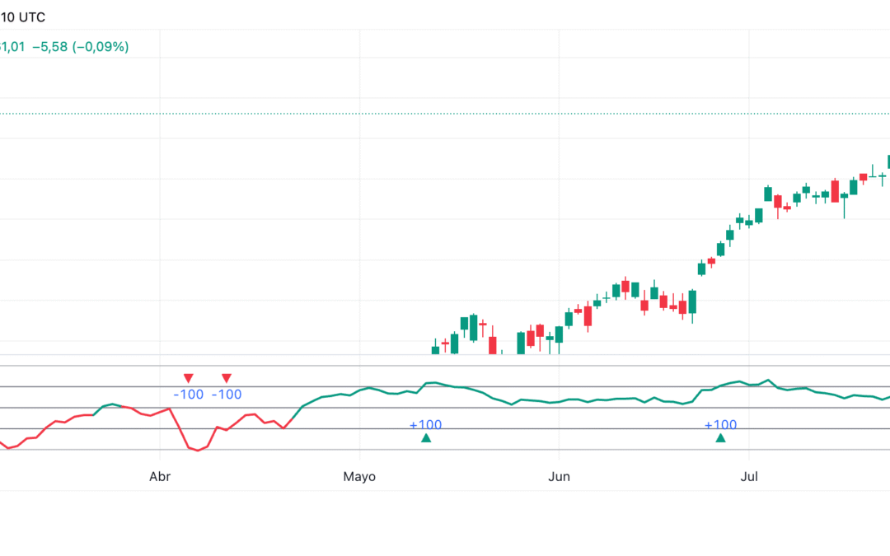
Task: Click the 10 UTC timestamp text
Action: coord(25,16)
